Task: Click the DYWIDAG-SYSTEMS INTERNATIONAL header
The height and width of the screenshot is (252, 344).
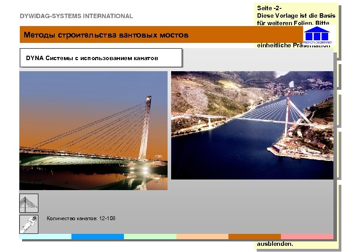Action: point(76,16)
